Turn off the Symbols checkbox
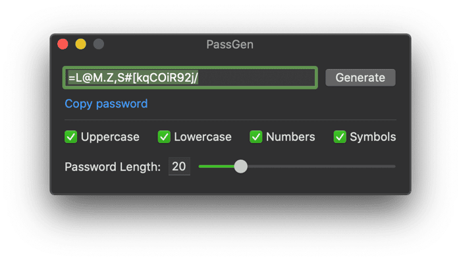Screen dimensions: 461x261 click(x=340, y=137)
